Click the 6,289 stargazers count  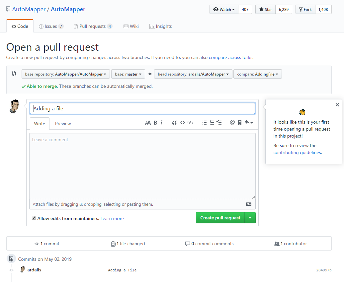click(284, 9)
